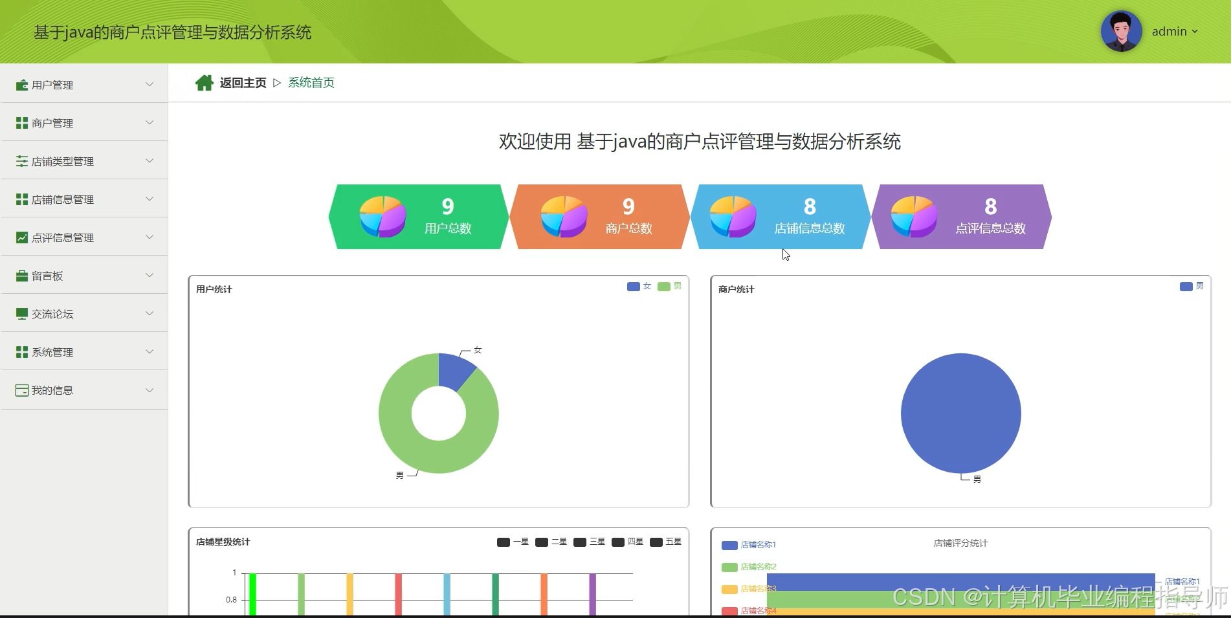The width and height of the screenshot is (1231, 618).
Task: Expand the 系统管理 chevron
Action: click(x=150, y=351)
